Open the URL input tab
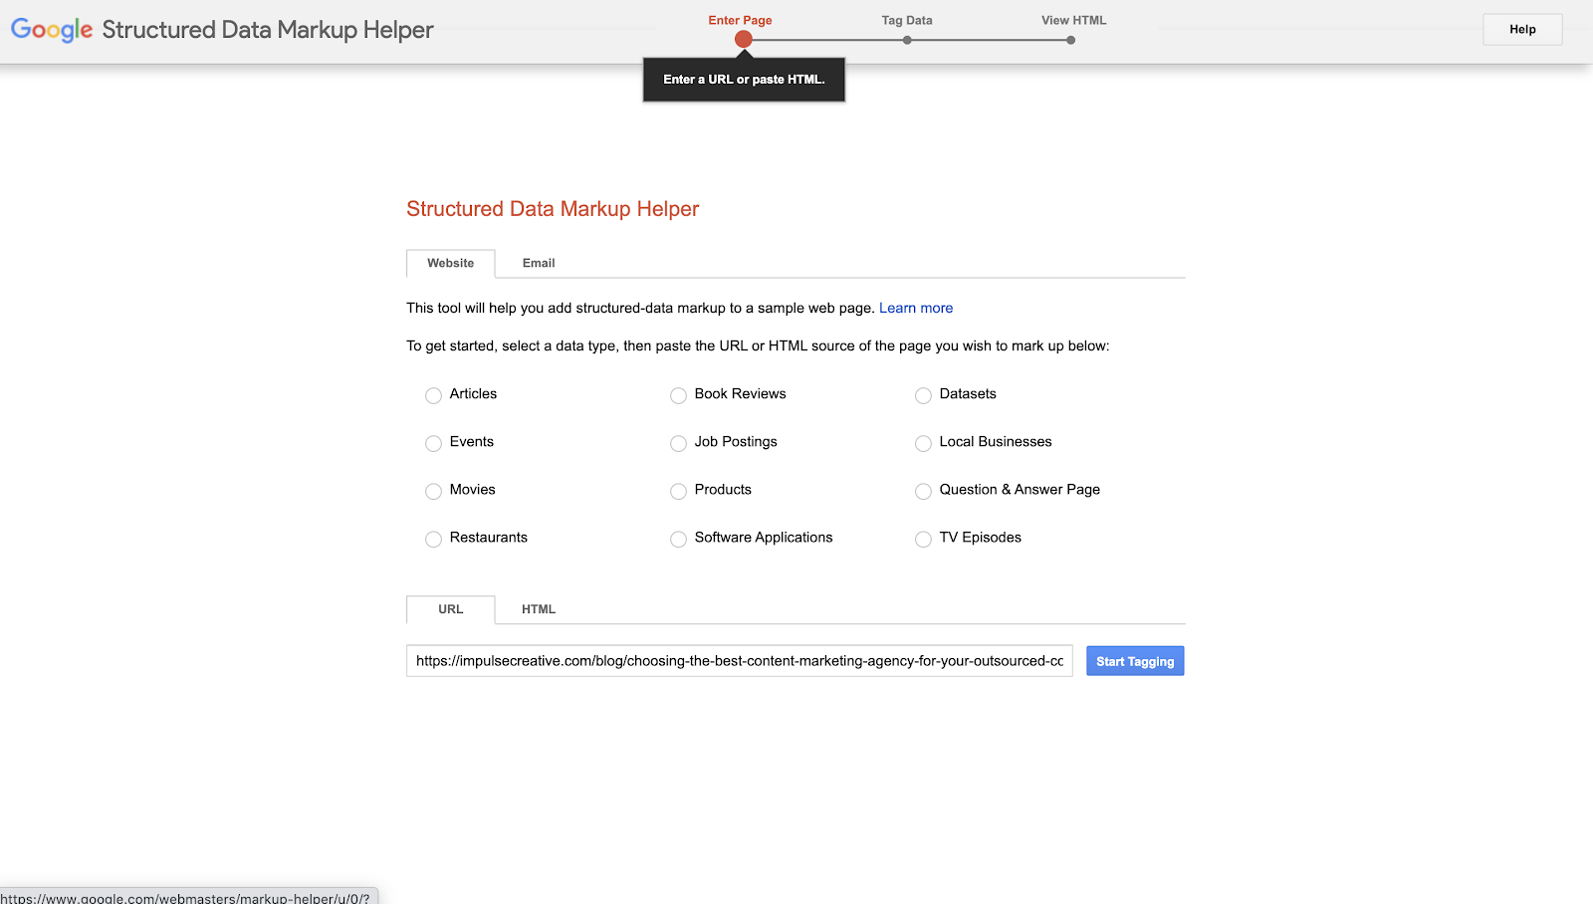 (x=451, y=609)
